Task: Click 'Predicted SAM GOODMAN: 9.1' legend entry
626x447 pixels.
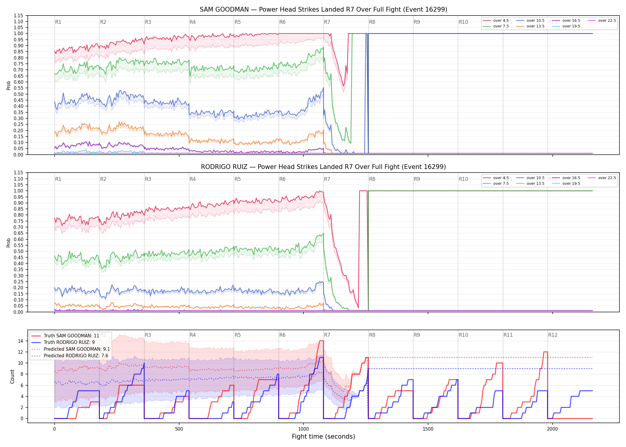Action: pos(71,349)
